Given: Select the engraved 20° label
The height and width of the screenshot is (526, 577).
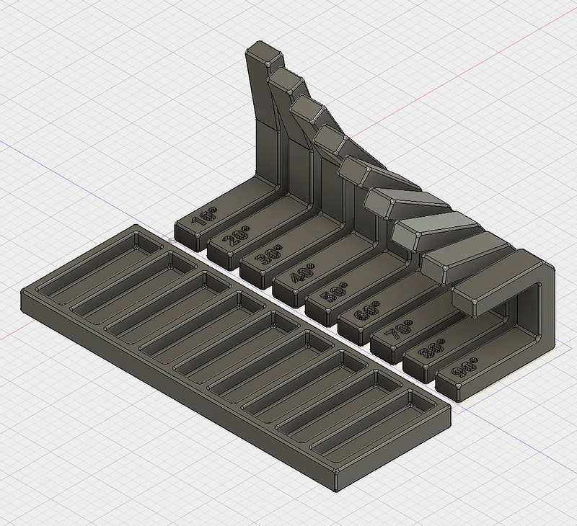Looking at the screenshot, I should pos(237,237).
